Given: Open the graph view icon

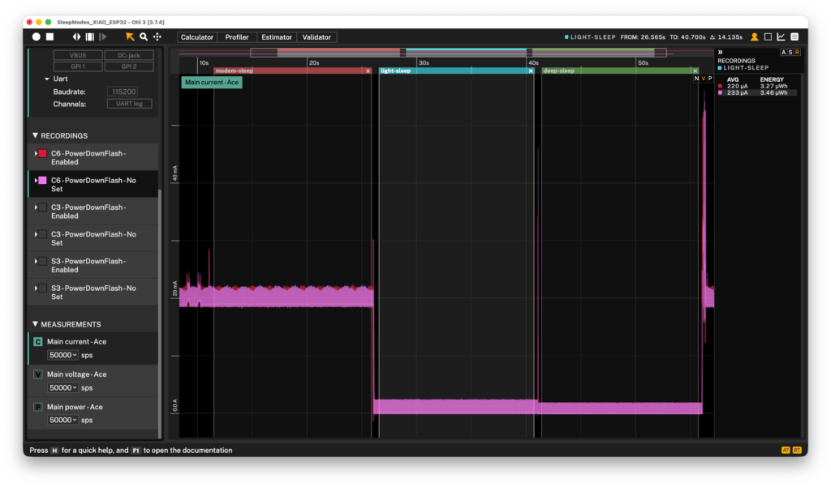Looking at the screenshot, I should click(781, 36).
